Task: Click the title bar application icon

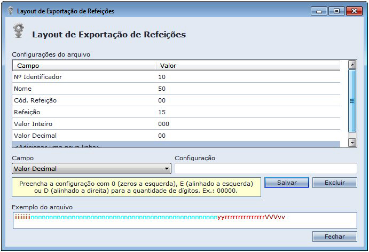Action: (x=10, y=11)
